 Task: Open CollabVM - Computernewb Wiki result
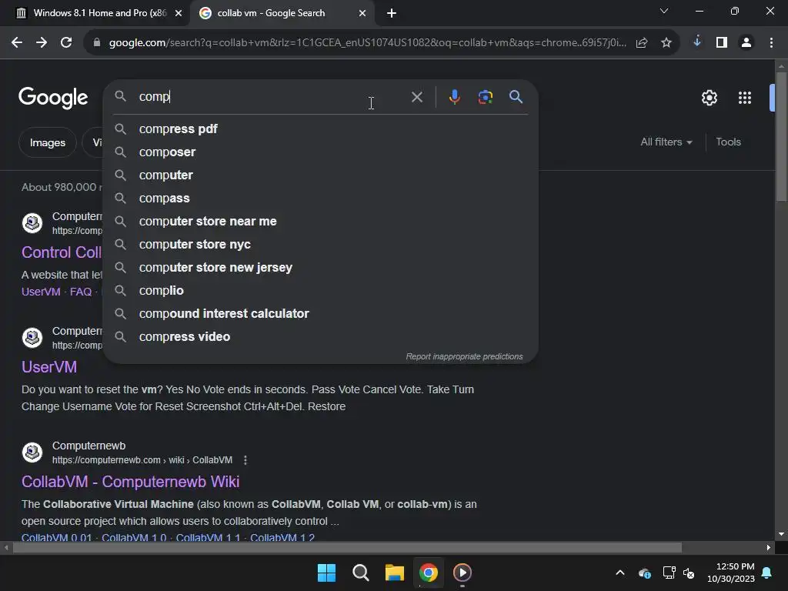tap(131, 482)
